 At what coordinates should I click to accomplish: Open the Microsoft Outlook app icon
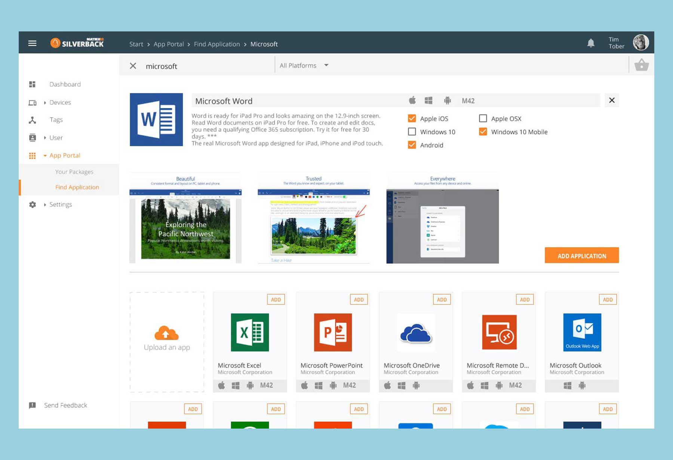pos(582,332)
